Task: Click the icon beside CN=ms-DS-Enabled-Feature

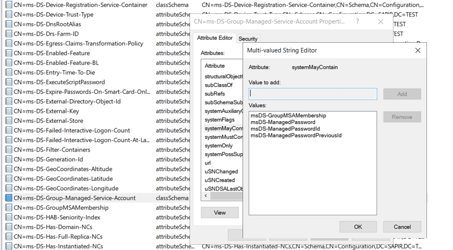Action: [9, 53]
